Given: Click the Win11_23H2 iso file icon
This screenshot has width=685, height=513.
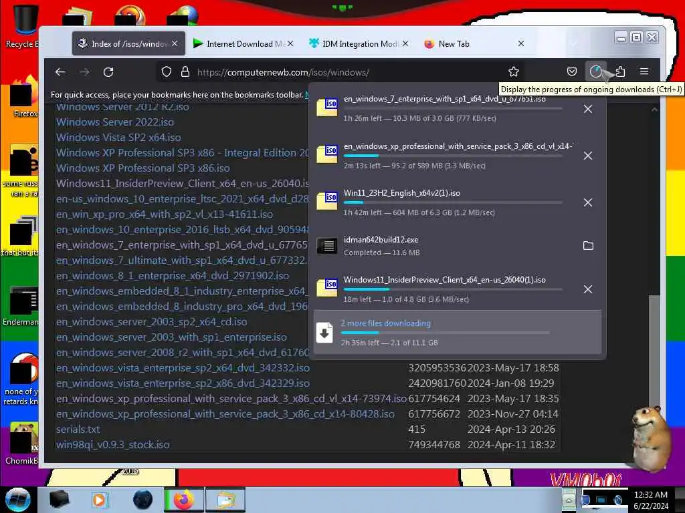Looking at the screenshot, I should (326, 201).
